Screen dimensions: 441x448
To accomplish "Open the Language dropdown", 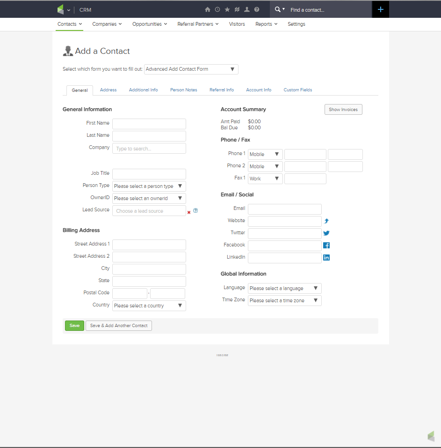I will (x=284, y=289).
